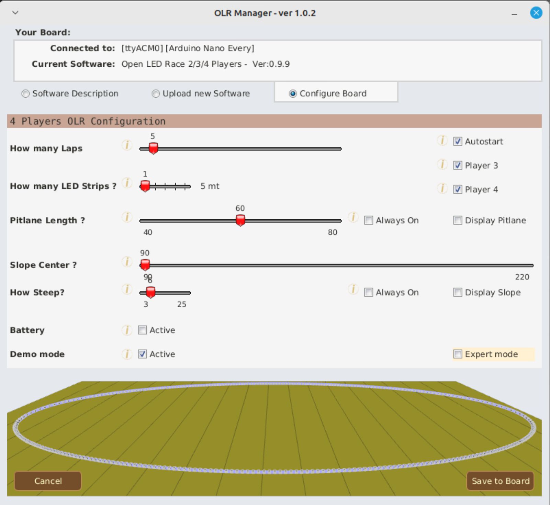Enable Display Pitlane checkbox
Viewport: 550px width, 505px height.
[x=458, y=220]
